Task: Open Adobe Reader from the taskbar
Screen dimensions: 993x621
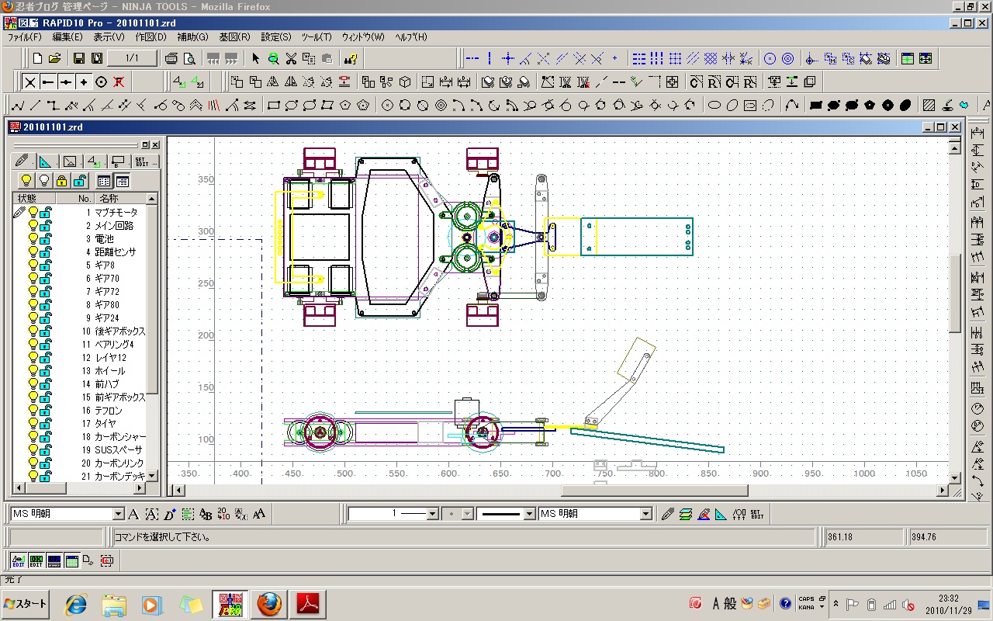Action: click(x=308, y=604)
